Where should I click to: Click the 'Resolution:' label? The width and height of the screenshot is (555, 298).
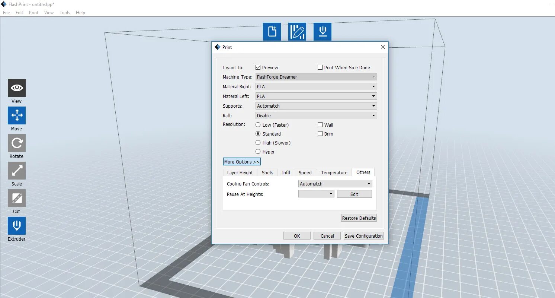coord(234,124)
